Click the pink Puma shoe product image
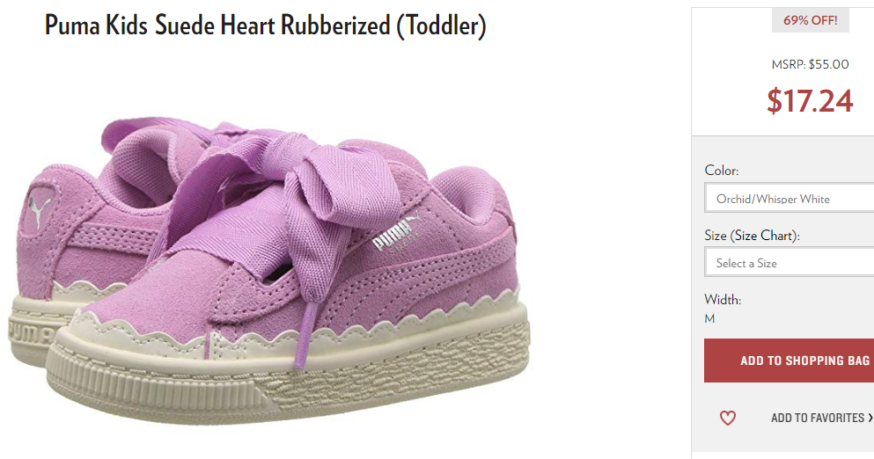The height and width of the screenshot is (459, 874). point(269,270)
